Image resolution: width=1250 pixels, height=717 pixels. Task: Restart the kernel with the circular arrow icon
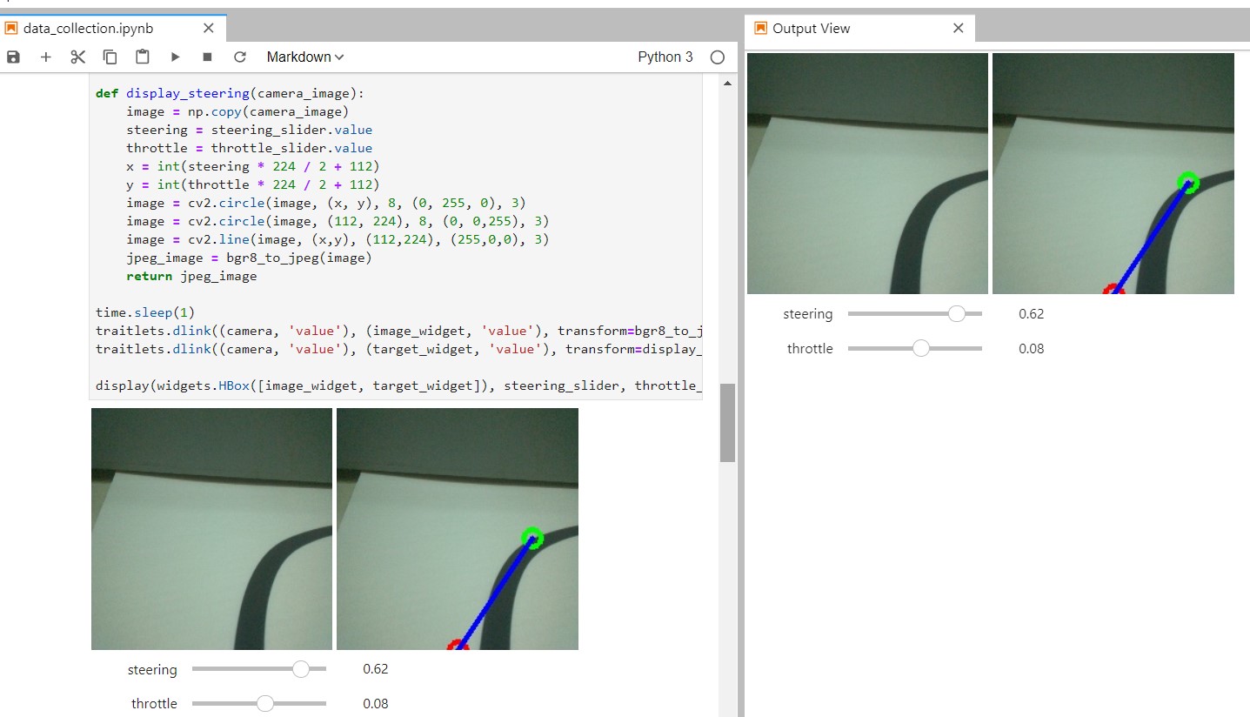pyautogui.click(x=240, y=57)
